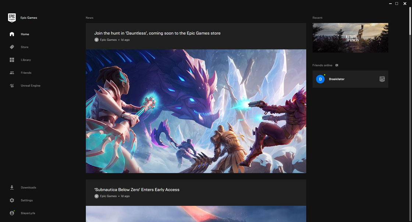Open the Downloads arrow icon

tap(12, 187)
